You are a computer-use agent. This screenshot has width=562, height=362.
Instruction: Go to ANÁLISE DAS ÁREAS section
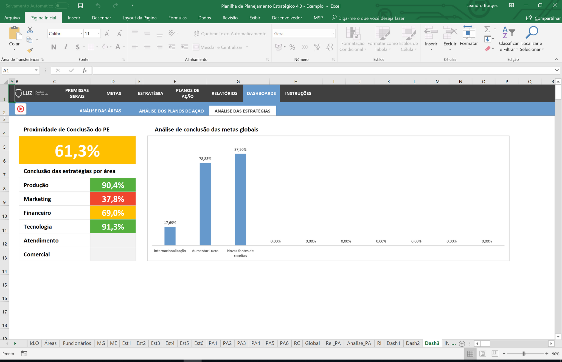(100, 111)
